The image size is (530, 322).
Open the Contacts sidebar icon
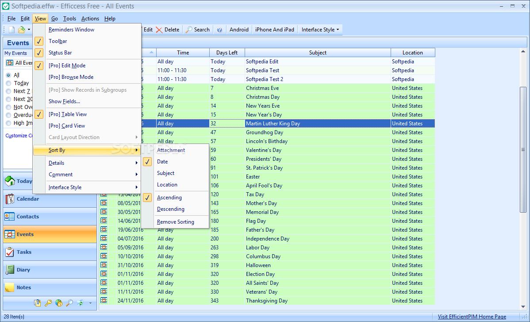click(x=10, y=217)
